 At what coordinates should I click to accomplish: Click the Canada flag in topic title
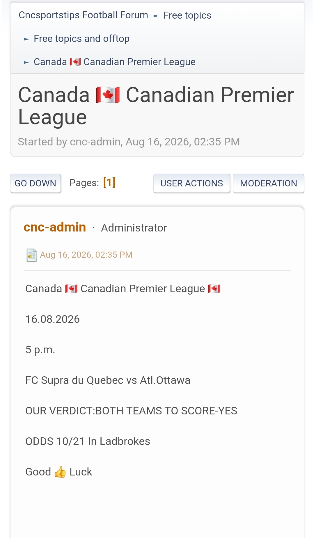click(x=108, y=95)
